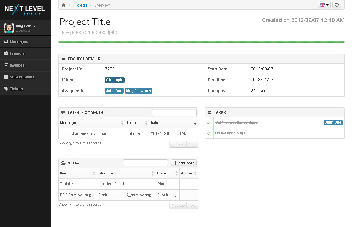Toggle checkmark for 'Get the first things done!' task
Screen dimensions: 357x227
point(209,123)
